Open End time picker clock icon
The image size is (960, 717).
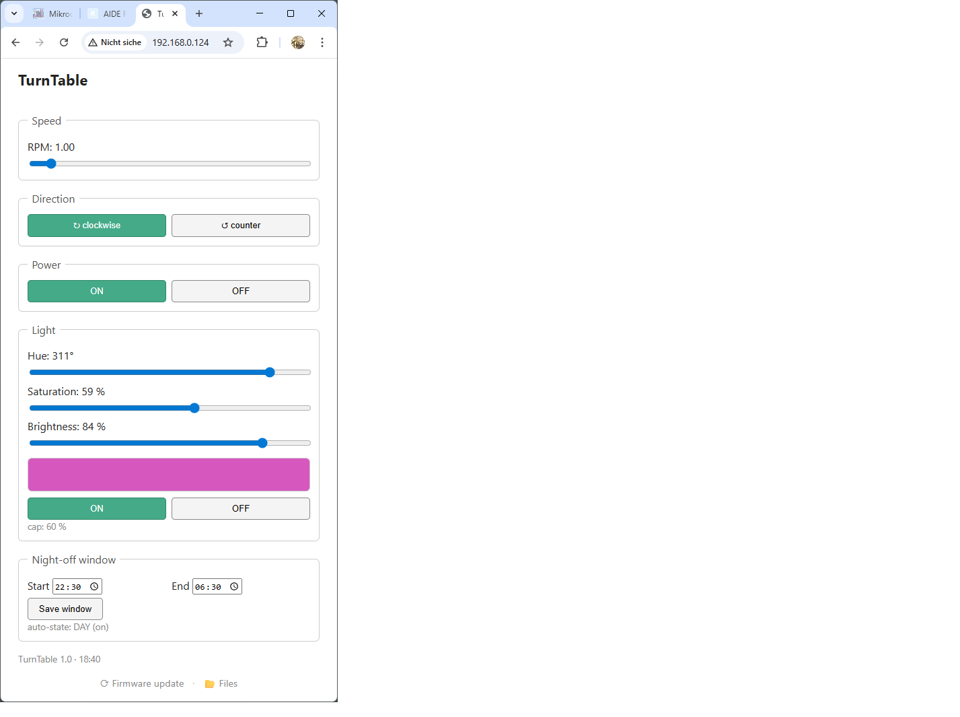234,587
